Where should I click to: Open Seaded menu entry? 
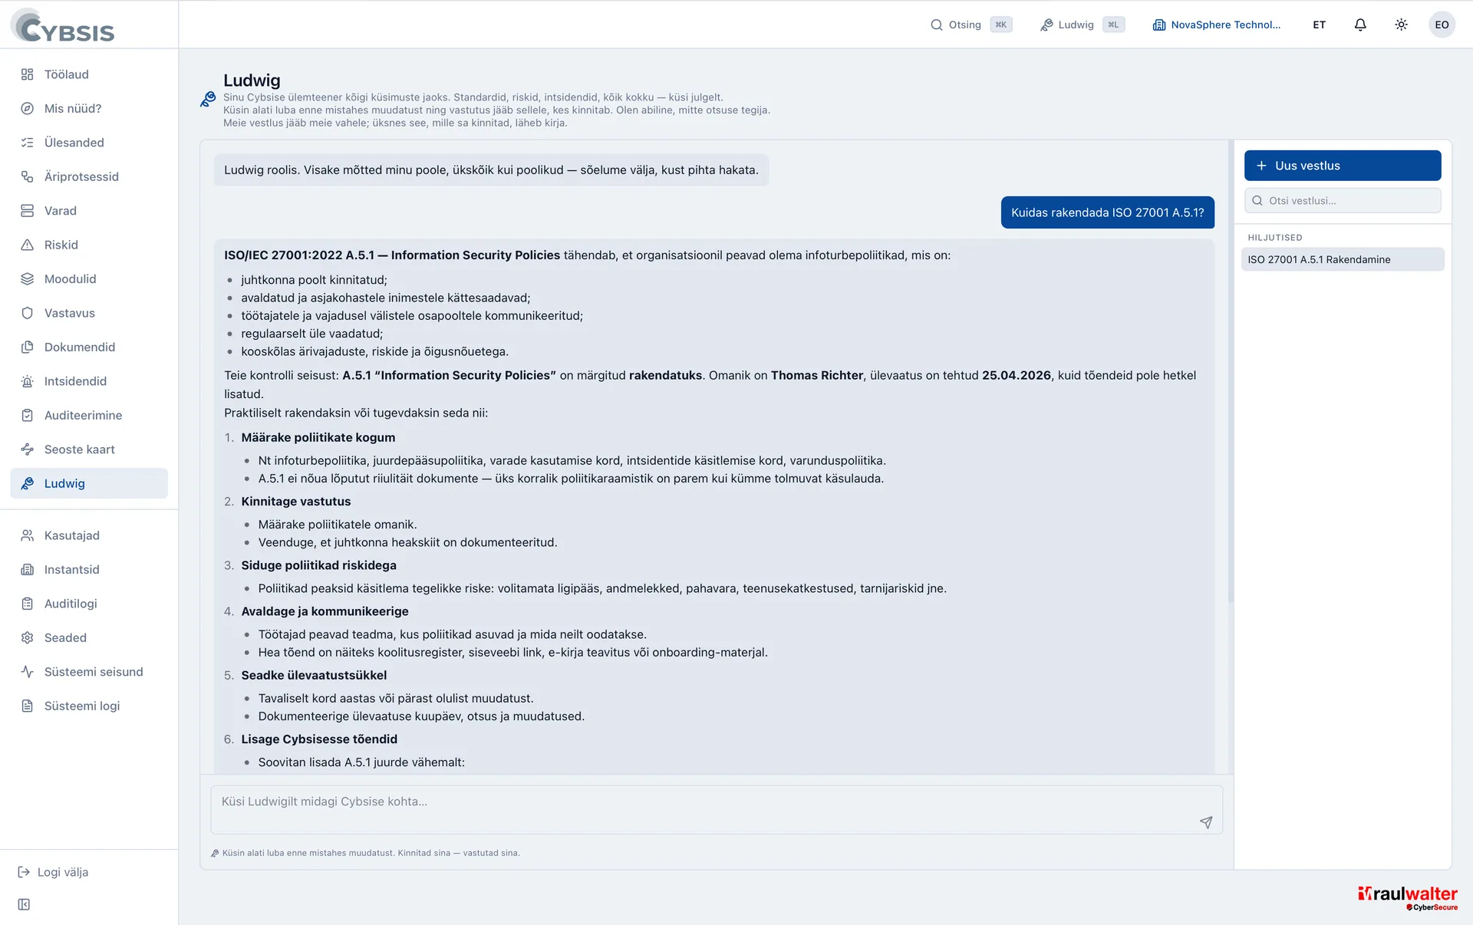coord(89,638)
